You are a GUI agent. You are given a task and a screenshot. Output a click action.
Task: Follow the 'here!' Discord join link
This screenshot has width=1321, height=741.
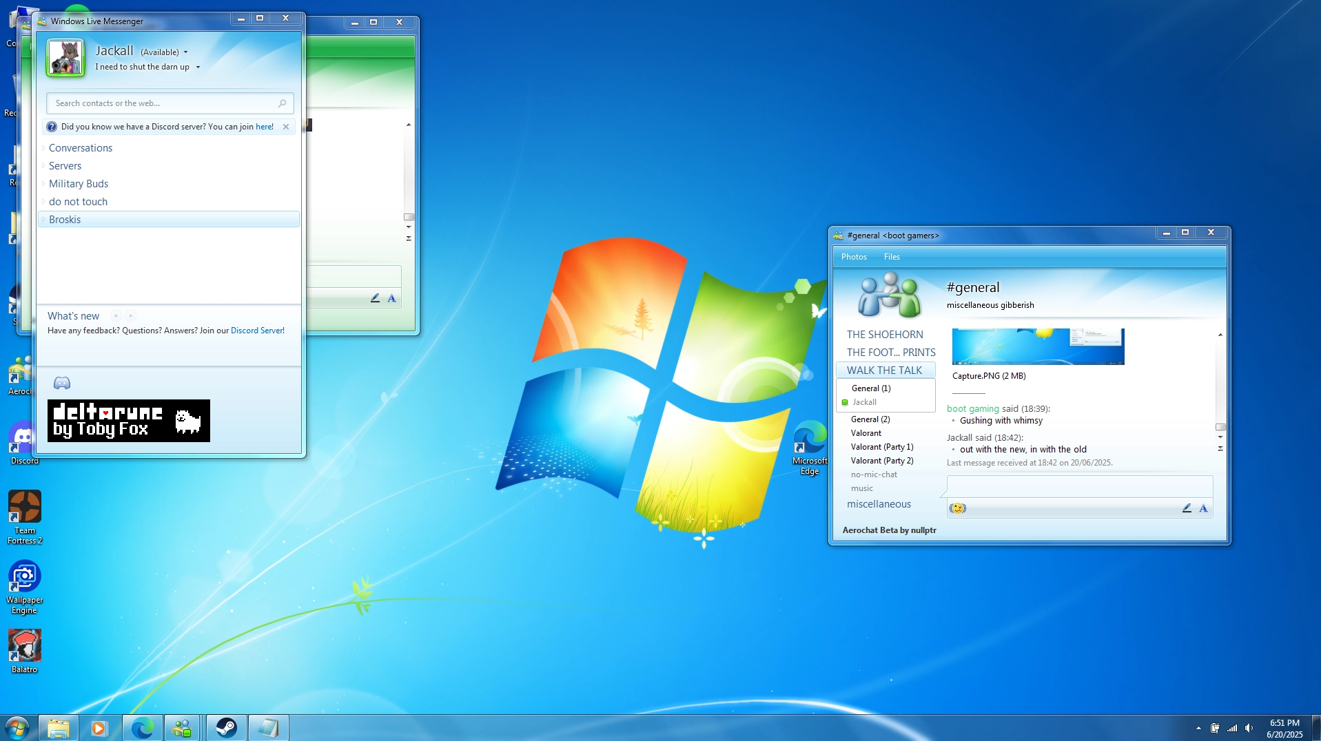pyautogui.click(x=265, y=127)
